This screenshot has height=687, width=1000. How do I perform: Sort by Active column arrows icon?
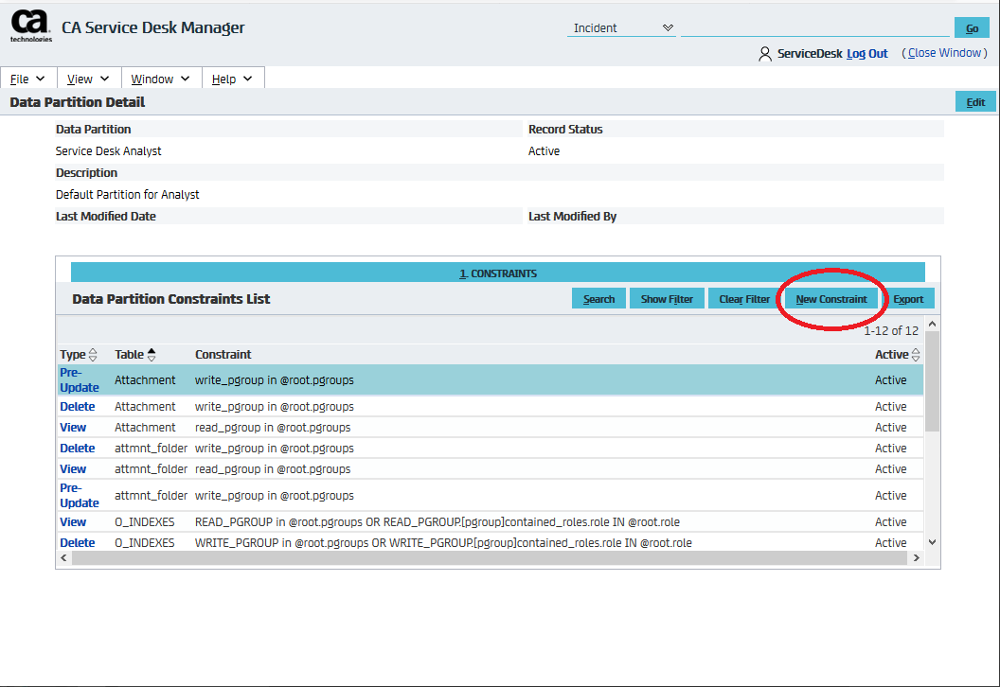pyautogui.click(x=916, y=355)
